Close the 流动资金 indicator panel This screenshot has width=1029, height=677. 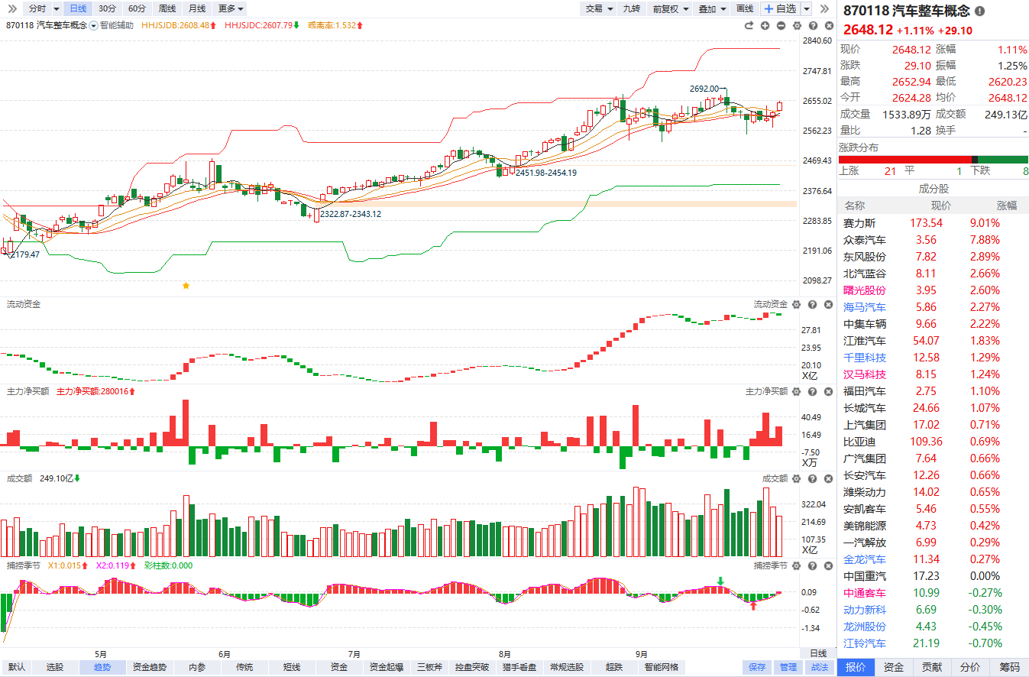(x=828, y=304)
